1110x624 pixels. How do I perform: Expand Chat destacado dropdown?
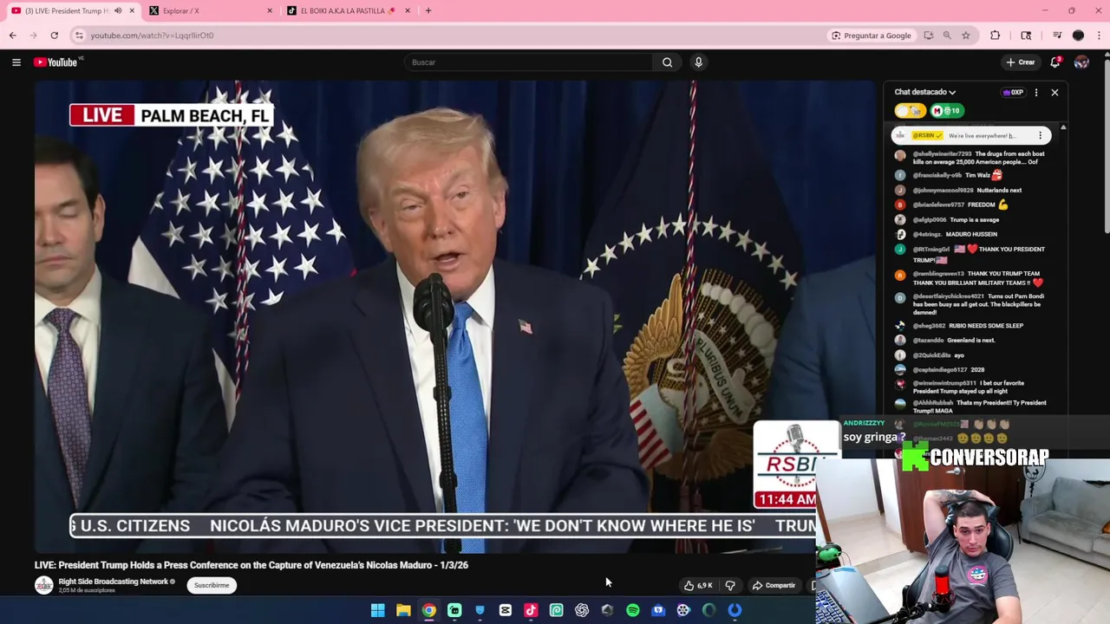click(925, 92)
